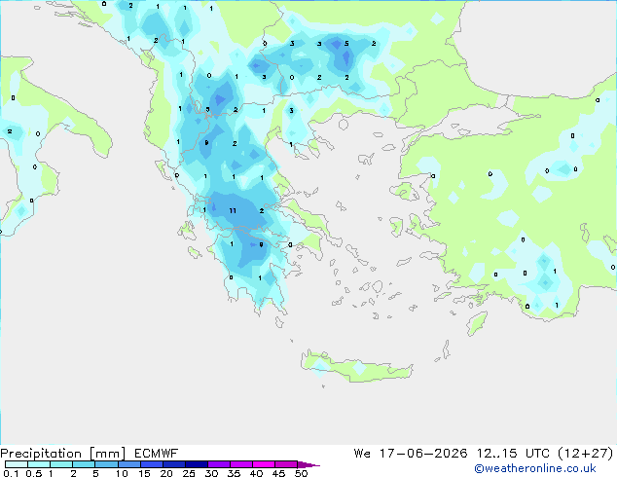Open the weatheronline.co.uk link
Viewport: 617px width, 477px height.
tap(535, 469)
